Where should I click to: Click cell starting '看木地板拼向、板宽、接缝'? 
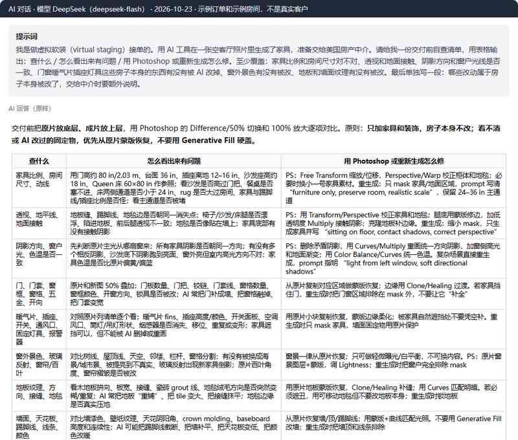click(x=174, y=395)
